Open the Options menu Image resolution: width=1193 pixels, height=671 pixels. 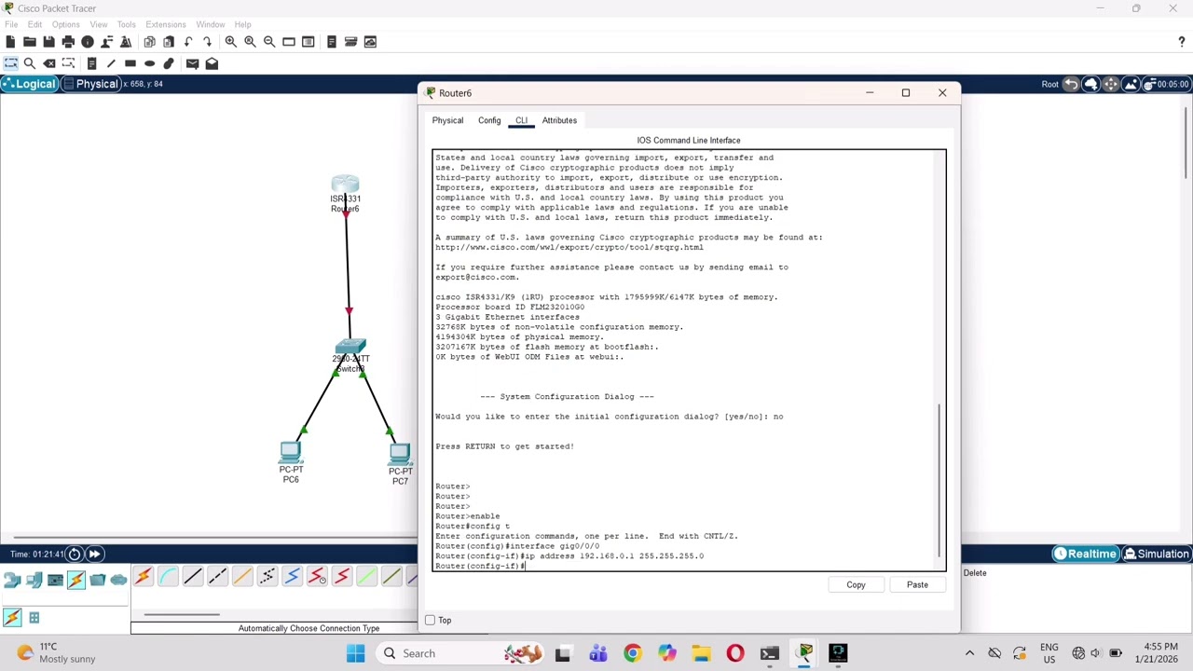65,24
